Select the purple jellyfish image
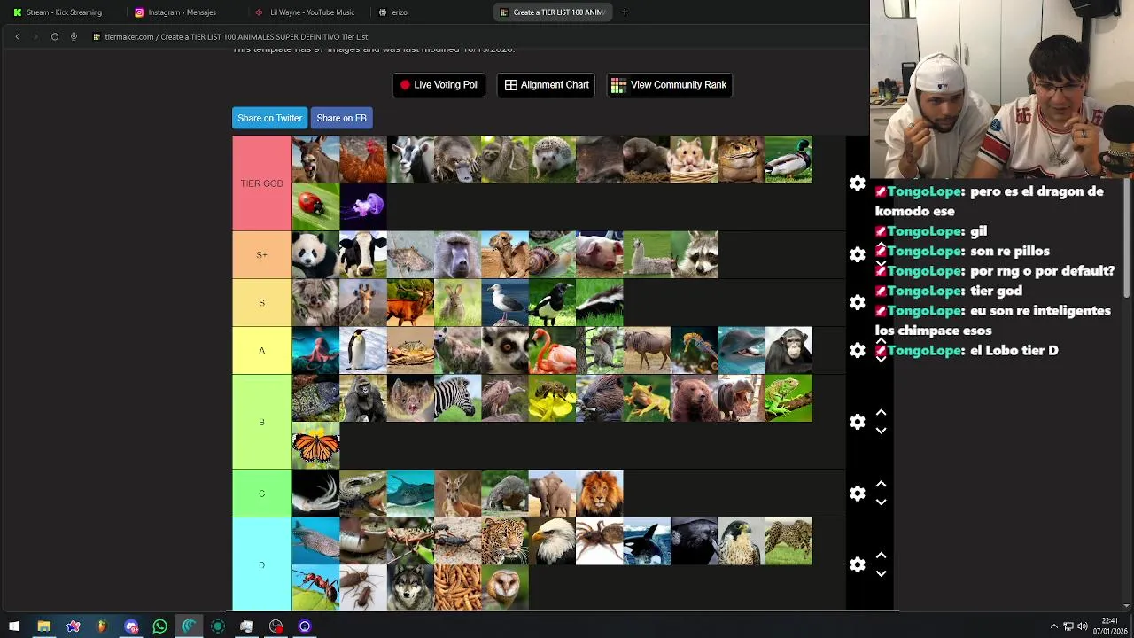Viewport: 1134px width, 638px height. [x=363, y=206]
